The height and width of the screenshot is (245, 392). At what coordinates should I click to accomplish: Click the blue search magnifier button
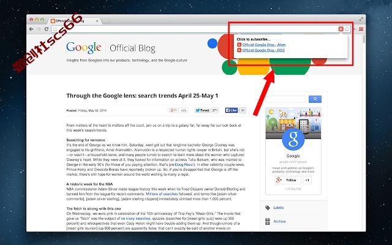coord(315,99)
